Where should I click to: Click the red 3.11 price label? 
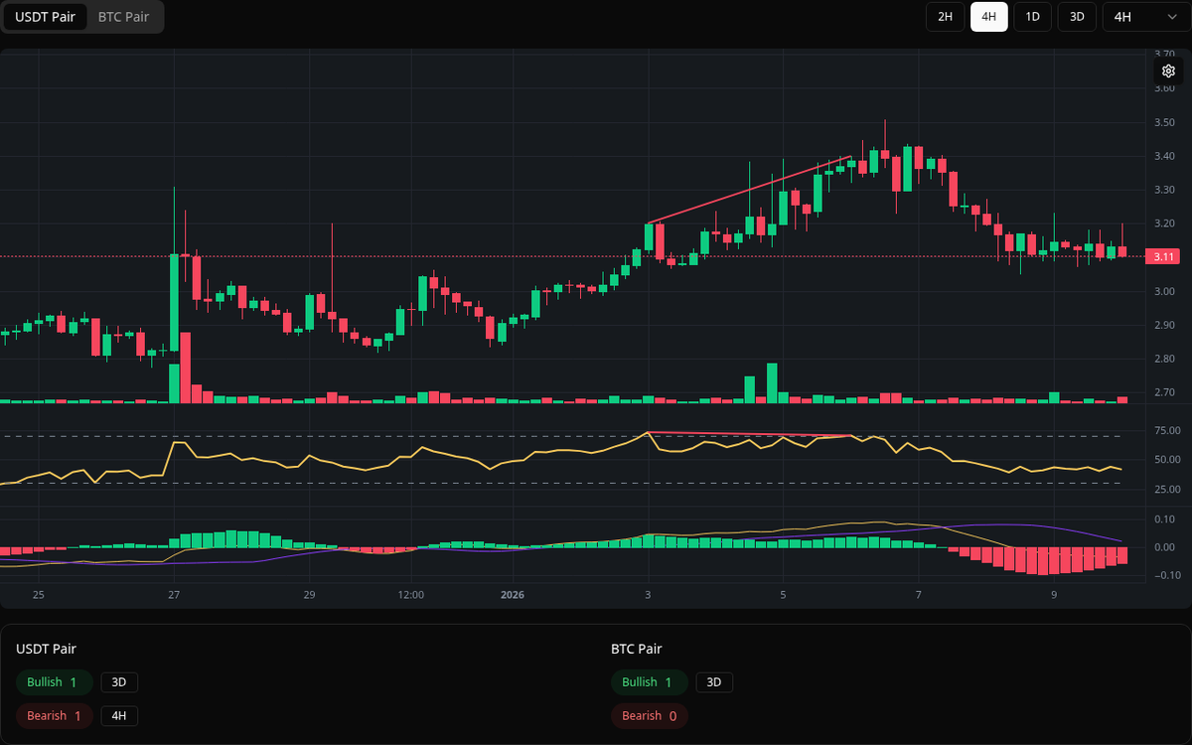point(1164,256)
